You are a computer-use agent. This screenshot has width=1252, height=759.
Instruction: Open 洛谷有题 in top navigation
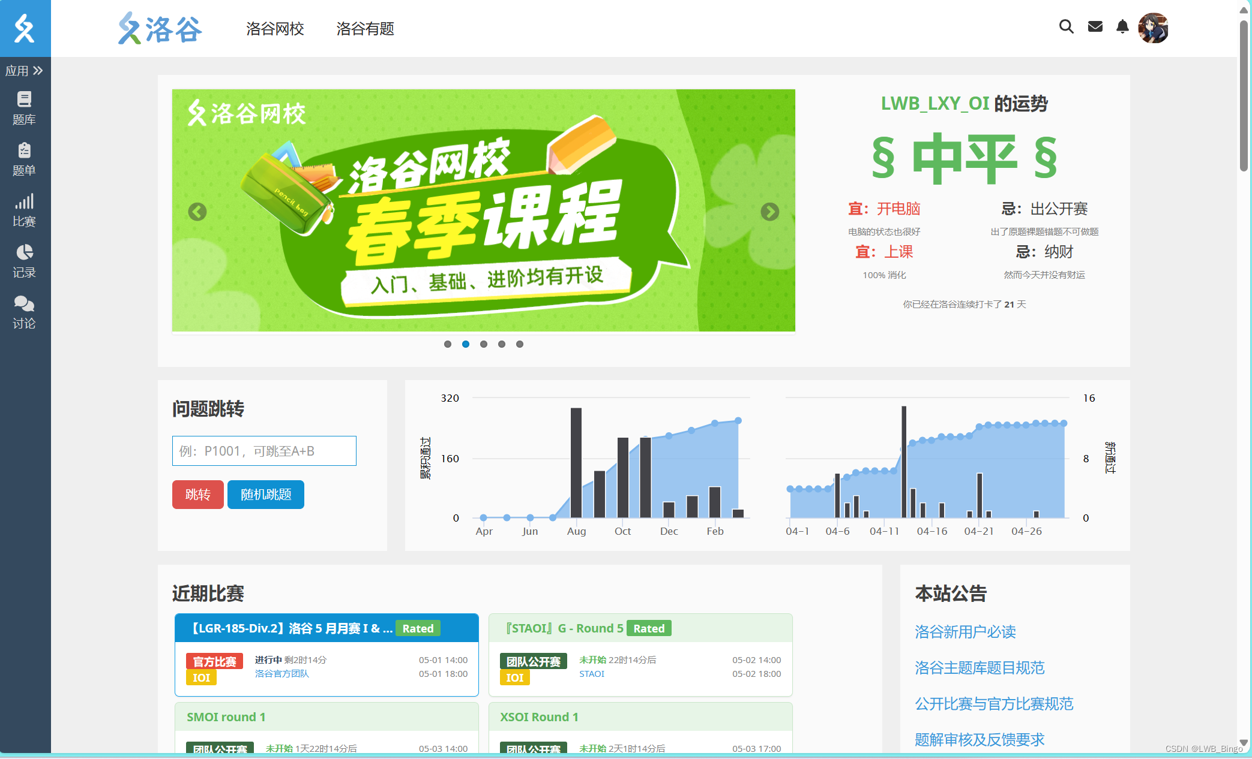(365, 29)
